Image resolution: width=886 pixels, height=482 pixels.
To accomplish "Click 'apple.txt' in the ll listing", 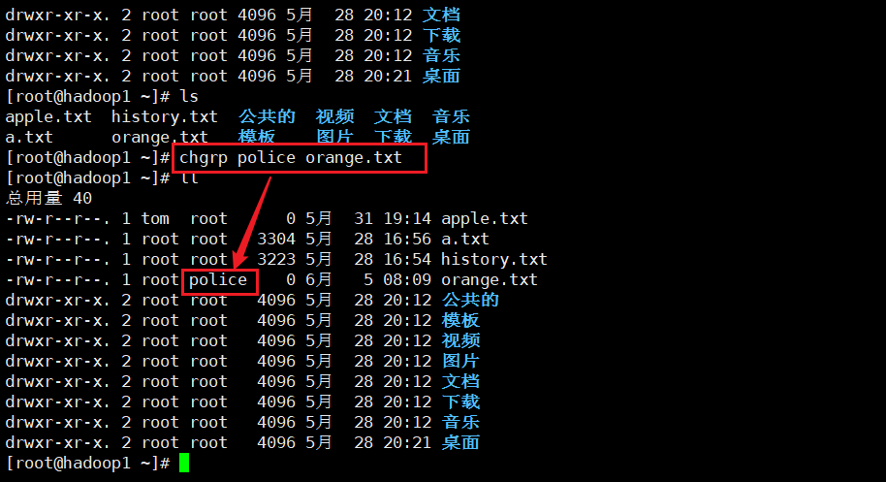I will [485, 218].
